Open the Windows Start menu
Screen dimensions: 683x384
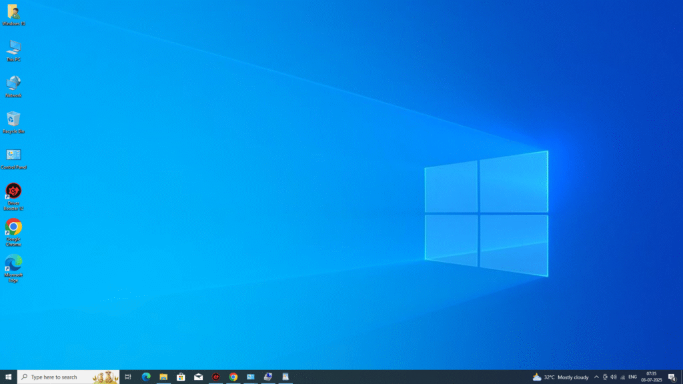[8, 377]
